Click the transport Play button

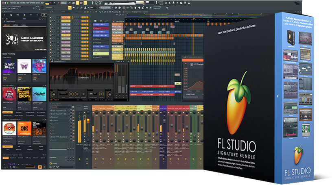coord(51,3)
